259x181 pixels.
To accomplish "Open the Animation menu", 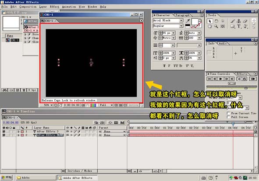I will click(69, 7).
